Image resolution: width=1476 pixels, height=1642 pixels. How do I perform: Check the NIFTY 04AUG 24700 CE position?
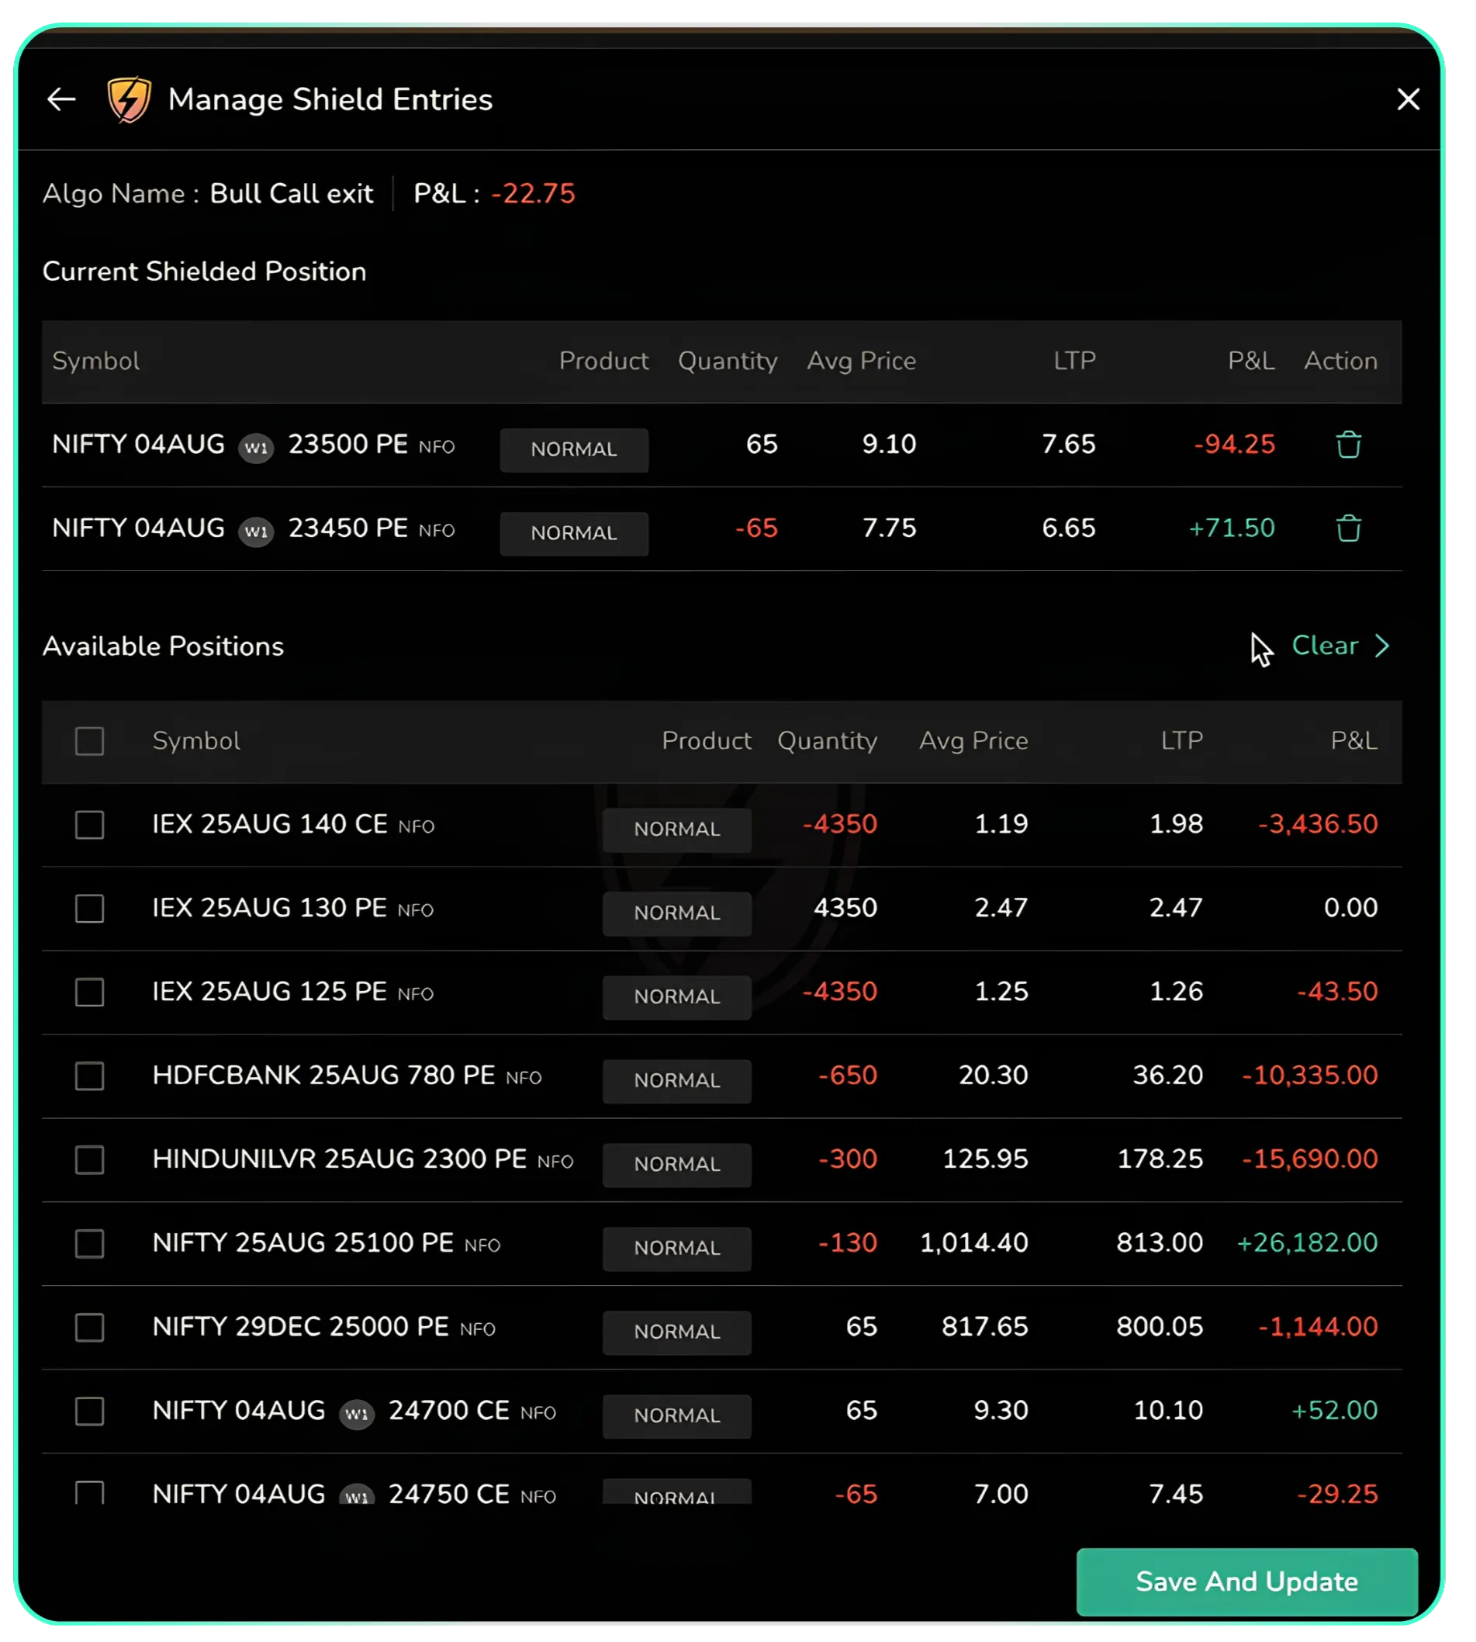pos(90,1412)
